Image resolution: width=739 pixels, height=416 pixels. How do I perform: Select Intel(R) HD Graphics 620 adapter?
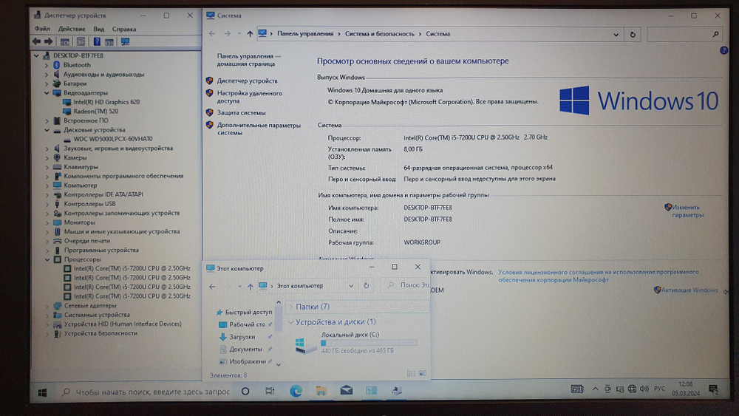(106, 102)
